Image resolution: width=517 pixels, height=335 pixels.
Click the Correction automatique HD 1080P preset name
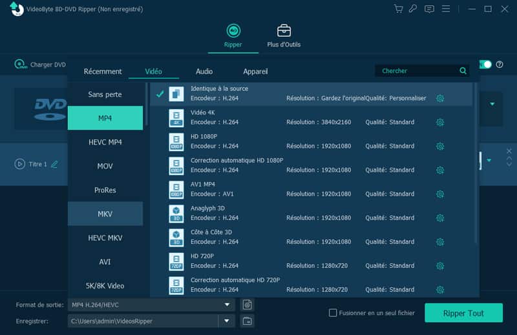(x=237, y=161)
